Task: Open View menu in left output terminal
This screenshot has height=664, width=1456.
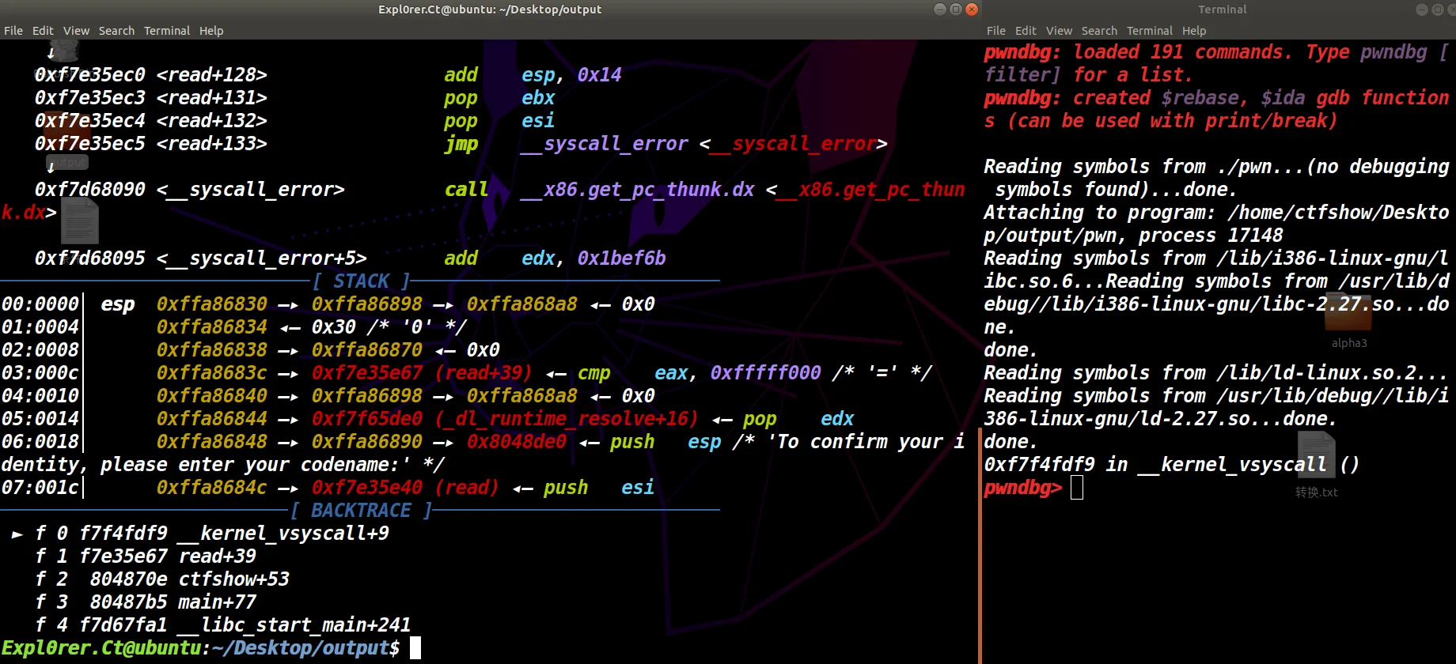Action: click(76, 31)
